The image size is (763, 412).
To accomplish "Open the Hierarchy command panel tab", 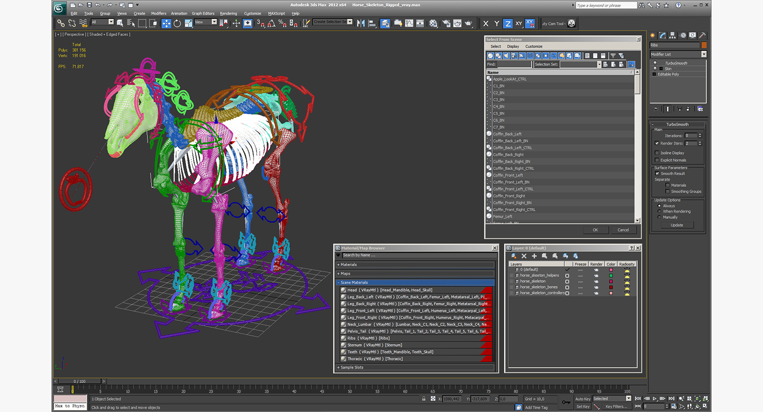I will (672, 35).
